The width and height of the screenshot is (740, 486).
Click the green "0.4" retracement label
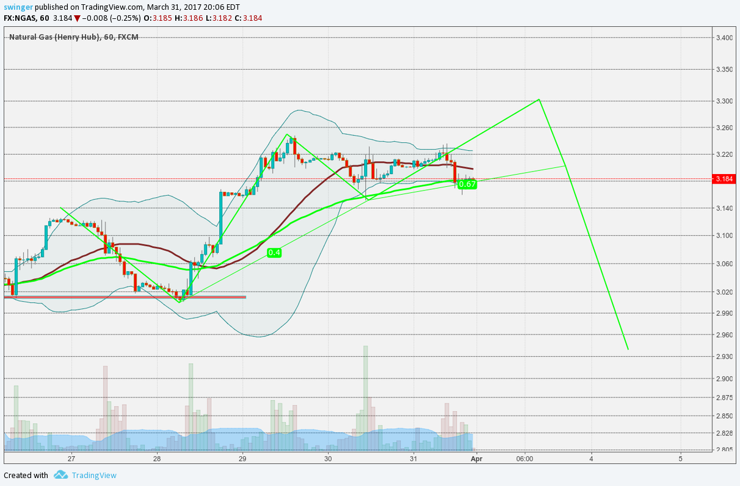point(274,252)
